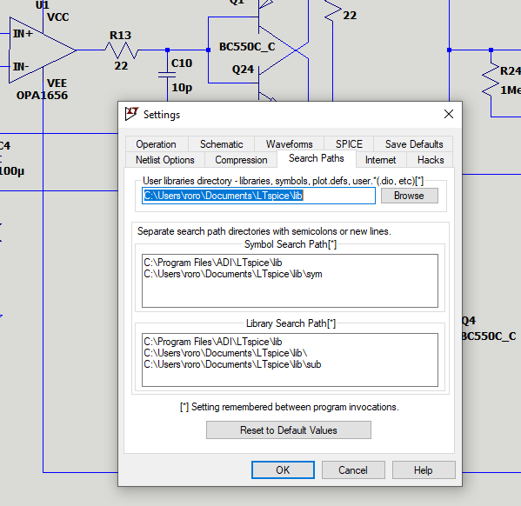Click the Q4 label in schematic
The width and height of the screenshot is (521, 506).
point(469,321)
